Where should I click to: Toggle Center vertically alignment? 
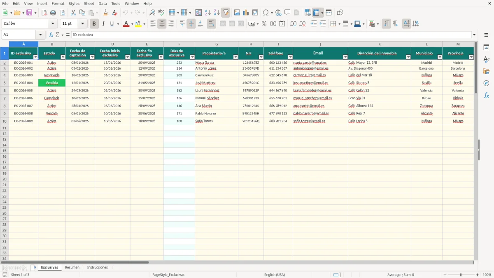click(x=191, y=24)
